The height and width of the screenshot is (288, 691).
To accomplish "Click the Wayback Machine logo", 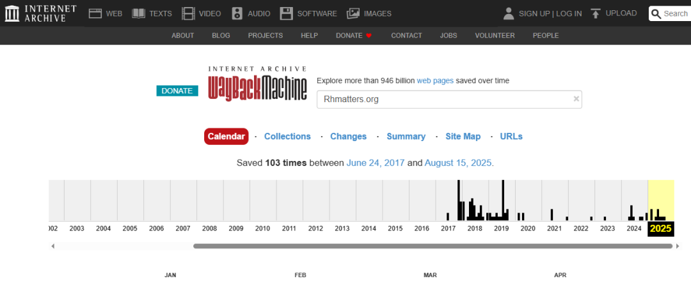I will 257,84.
